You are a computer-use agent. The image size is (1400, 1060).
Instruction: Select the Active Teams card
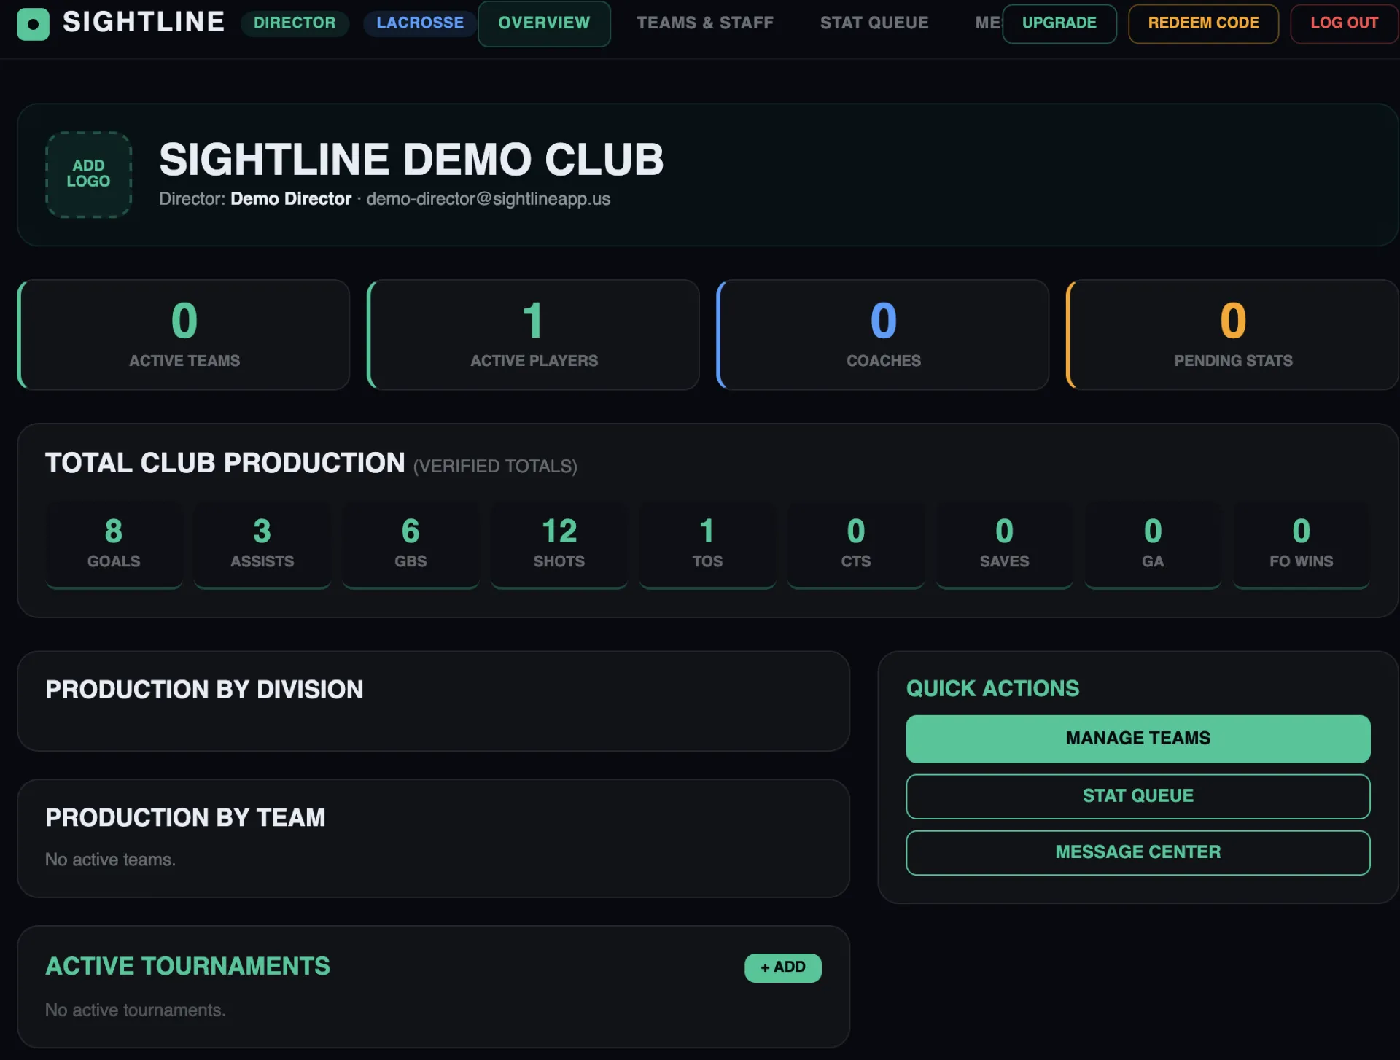click(184, 335)
